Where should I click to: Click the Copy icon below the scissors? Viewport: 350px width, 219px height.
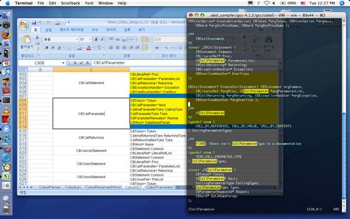point(37,43)
